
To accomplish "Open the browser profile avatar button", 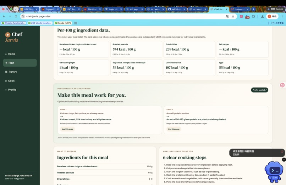I will point(272,16).
